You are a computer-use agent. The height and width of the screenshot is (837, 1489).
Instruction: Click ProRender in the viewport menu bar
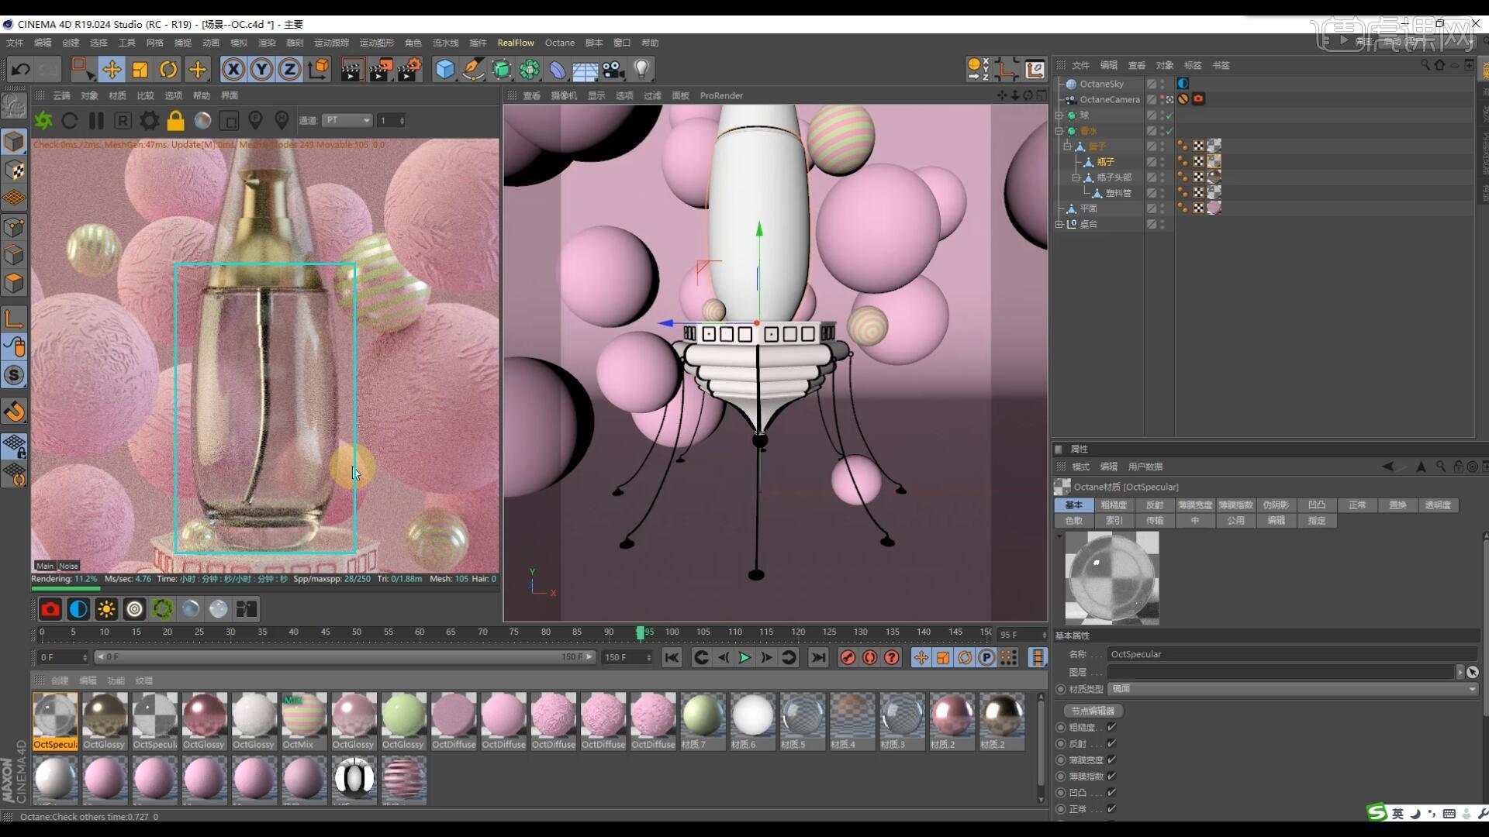(x=721, y=95)
